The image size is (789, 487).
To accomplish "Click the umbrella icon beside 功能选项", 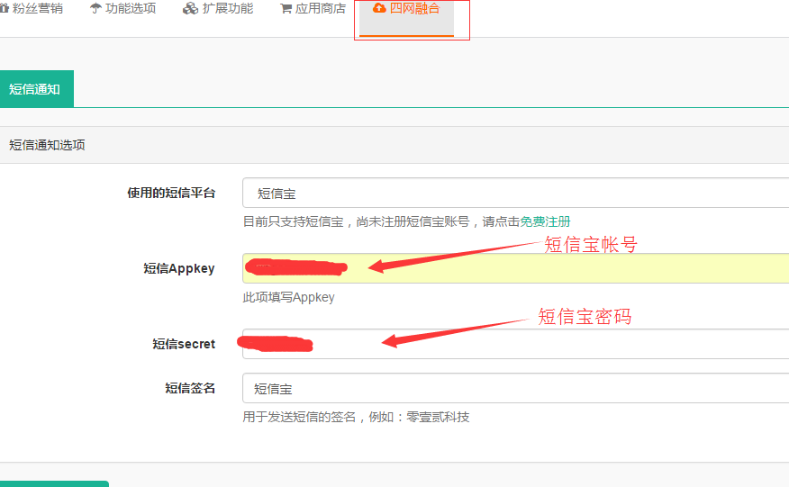I will [95, 9].
